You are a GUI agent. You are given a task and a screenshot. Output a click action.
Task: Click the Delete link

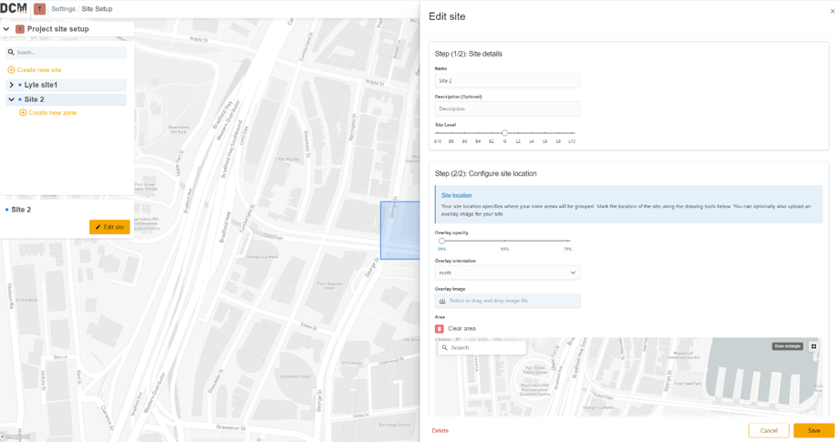[440, 431]
